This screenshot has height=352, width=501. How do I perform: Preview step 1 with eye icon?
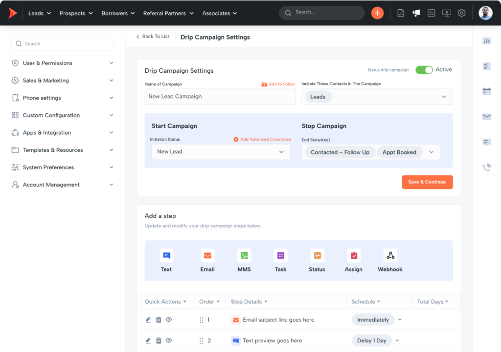[x=169, y=319]
